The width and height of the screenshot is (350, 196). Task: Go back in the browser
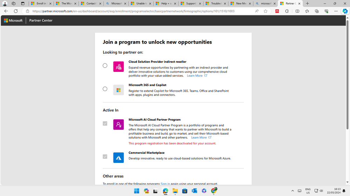pos(6,11)
